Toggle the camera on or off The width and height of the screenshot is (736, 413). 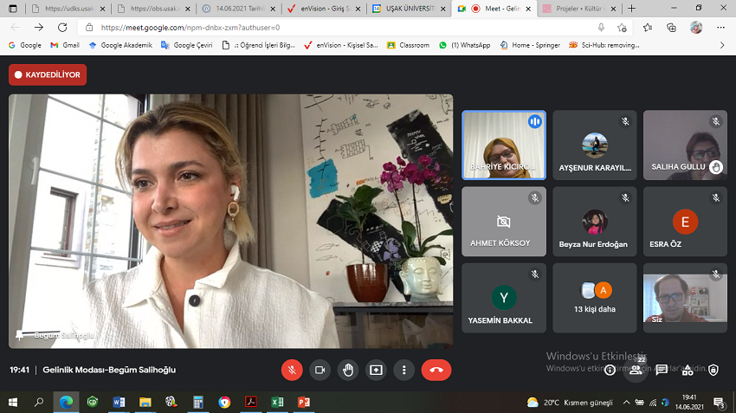click(x=320, y=370)
